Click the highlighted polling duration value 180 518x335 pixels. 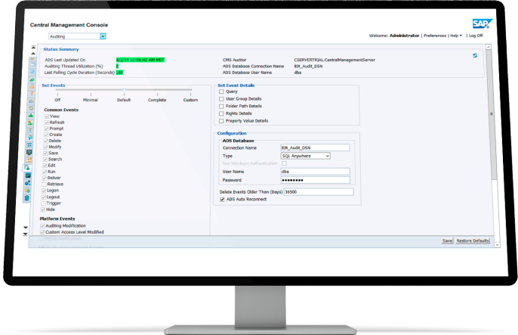[119, 73]
